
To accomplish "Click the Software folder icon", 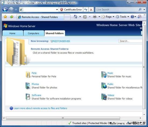I will (x=28, y=97).
